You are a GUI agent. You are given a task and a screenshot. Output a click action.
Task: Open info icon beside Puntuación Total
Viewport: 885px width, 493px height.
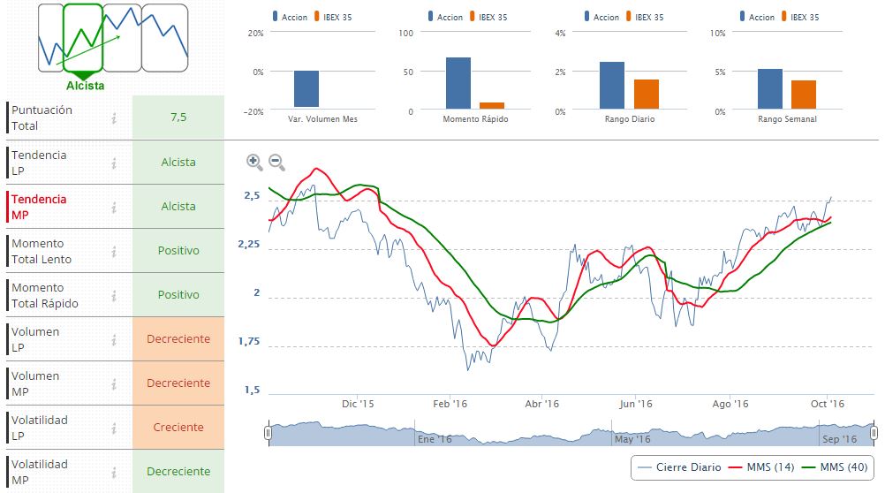click(x=114, y=118)
